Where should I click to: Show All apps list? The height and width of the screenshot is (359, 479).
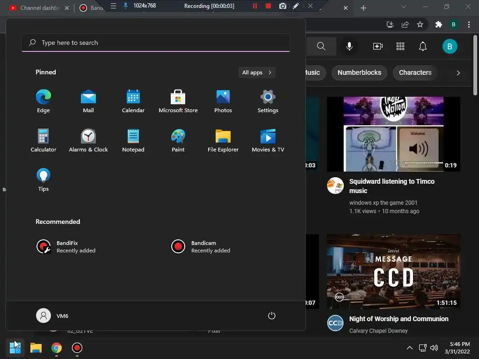[257, 72]
